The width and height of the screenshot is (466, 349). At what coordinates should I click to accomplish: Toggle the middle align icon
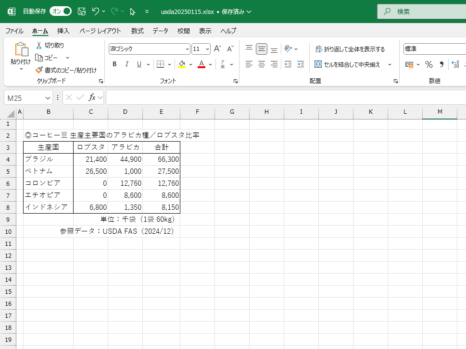(262, 48)
